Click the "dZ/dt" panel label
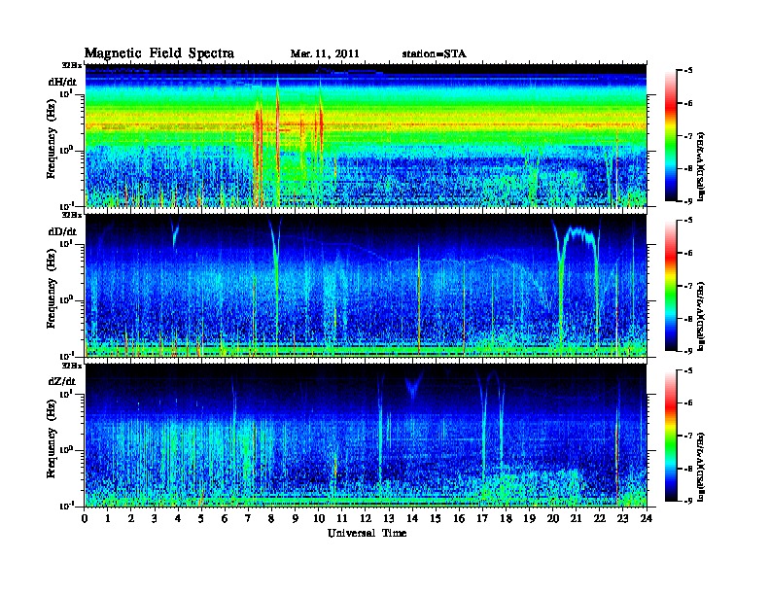The width and height of the screenshot is (770, 595). pyautogui.click(x=62, y=381)
